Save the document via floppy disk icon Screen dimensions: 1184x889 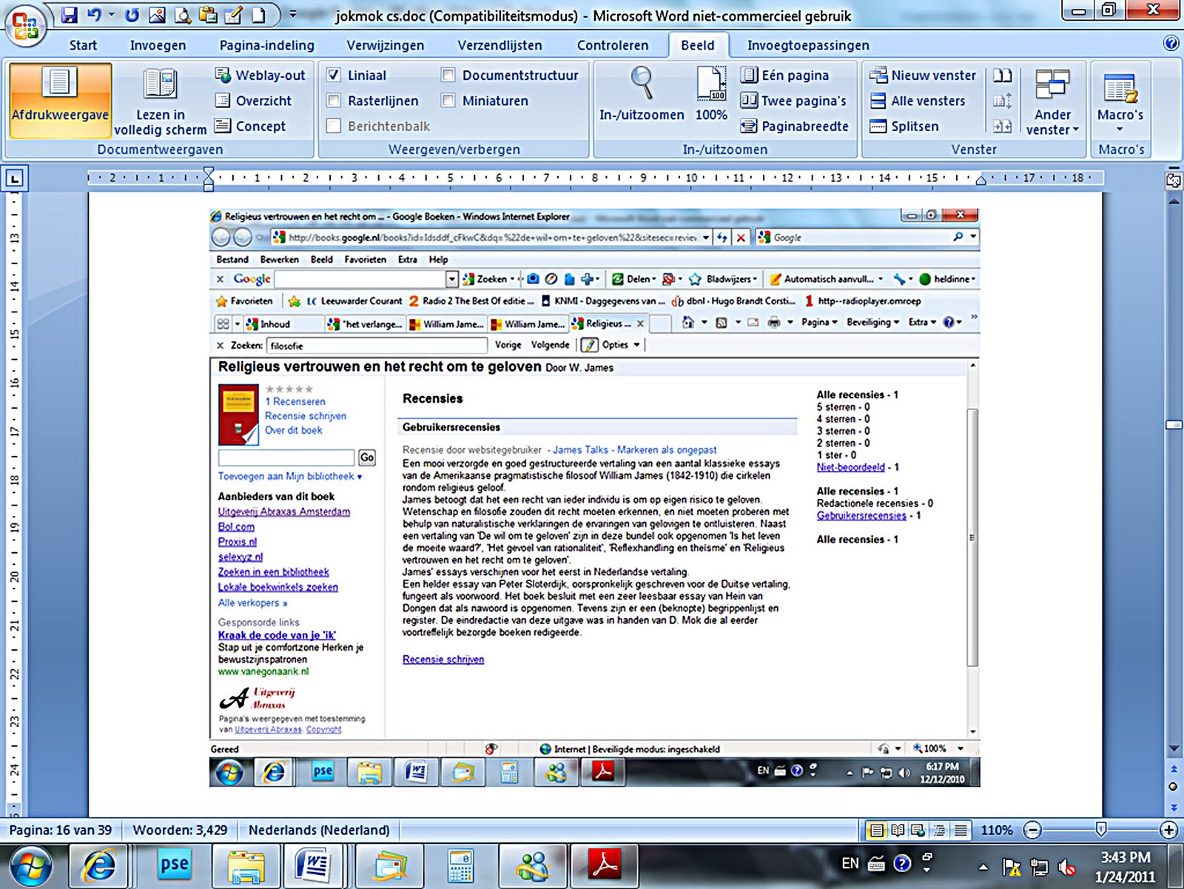click(69, 15)
